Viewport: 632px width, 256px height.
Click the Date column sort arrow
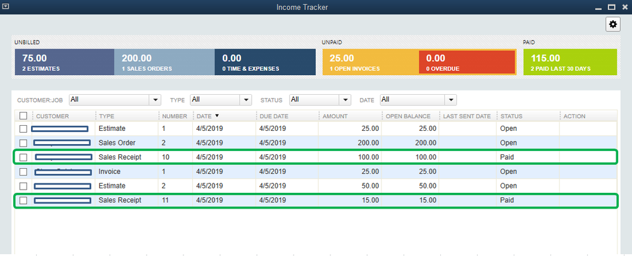217,116
